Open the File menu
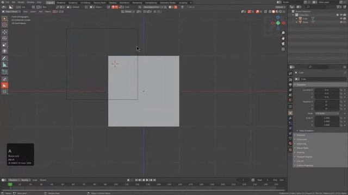The image size is (348, 195). (8, 2)
